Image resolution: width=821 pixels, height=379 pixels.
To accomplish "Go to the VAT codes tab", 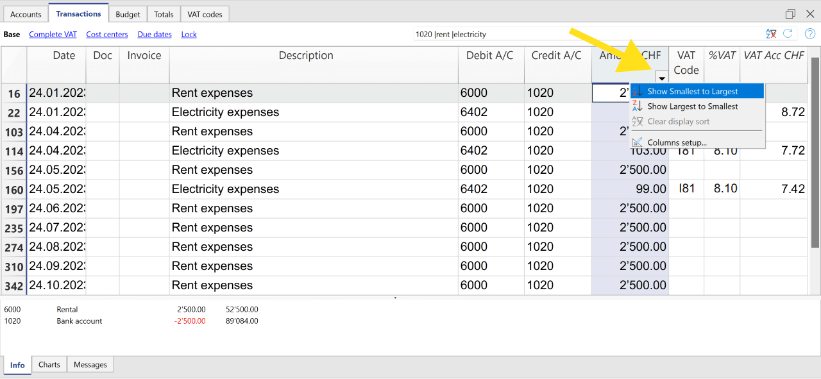I will click(x=205, y=14).
